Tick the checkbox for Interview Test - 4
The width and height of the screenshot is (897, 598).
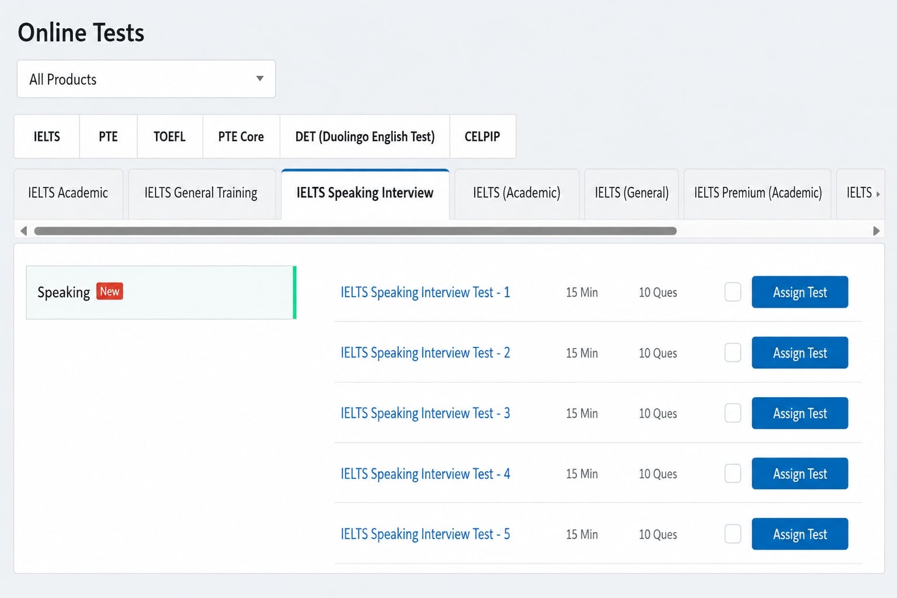pyautogui.click(x=733, y=474)
